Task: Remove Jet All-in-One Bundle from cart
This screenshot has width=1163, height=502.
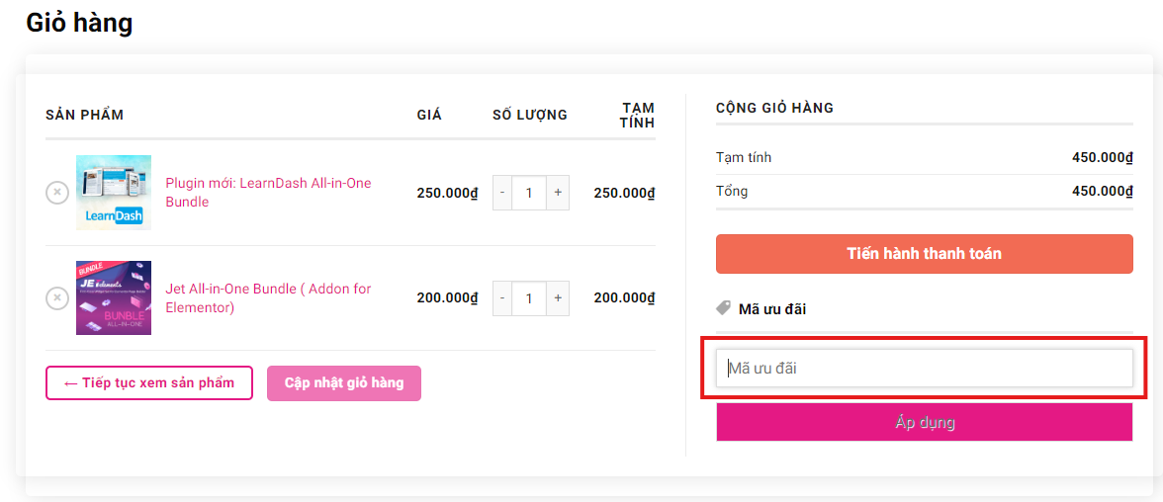Action: [57, 297]
